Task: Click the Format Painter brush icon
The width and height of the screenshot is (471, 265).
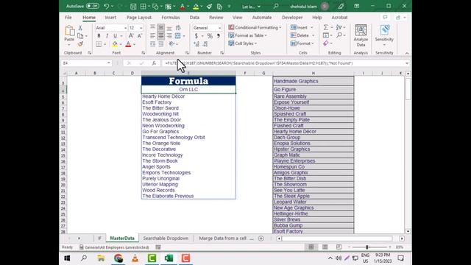Action: pyautogui.click(x=80, y=44)
